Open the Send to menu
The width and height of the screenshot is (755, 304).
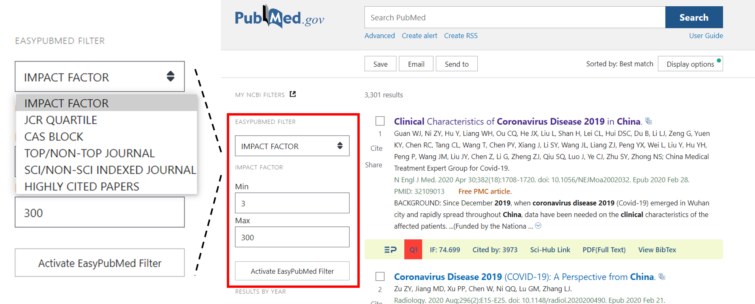pos(456,64)
